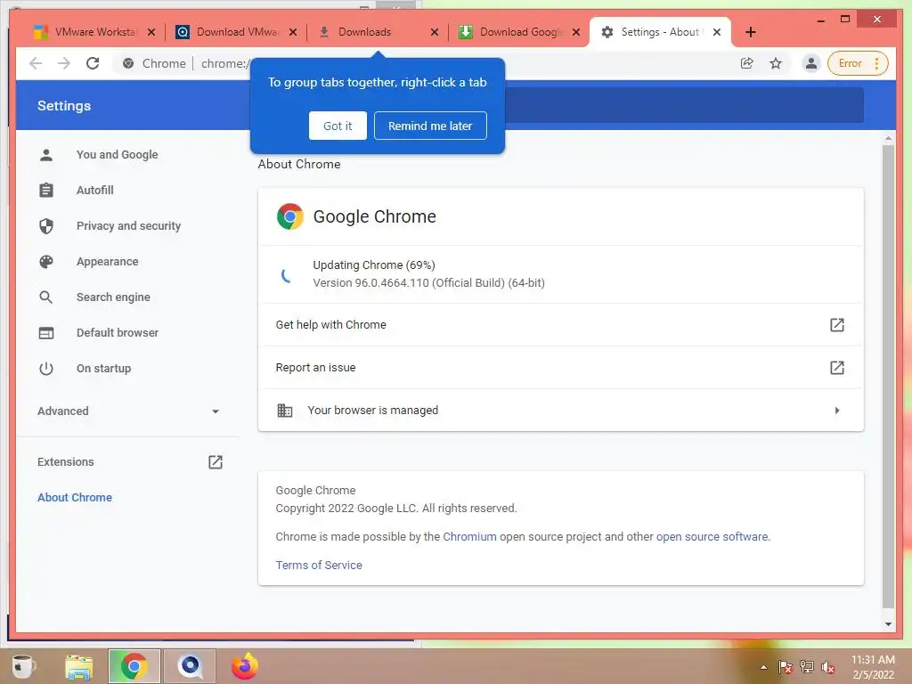Reload the page with the refresh icon
This screenshot has height=684, width=912.
tap(93, 63)
